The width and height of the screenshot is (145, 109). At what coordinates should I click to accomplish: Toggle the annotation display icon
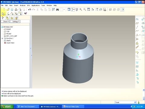point(20,13)
